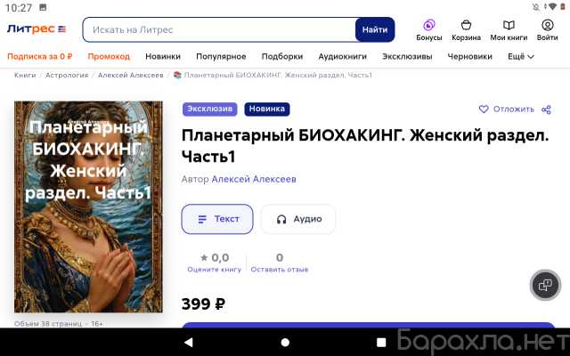This screenshot has height=356, width=570.
Task: Open the Корзина shopping basket
Action: tap(466, 25)
